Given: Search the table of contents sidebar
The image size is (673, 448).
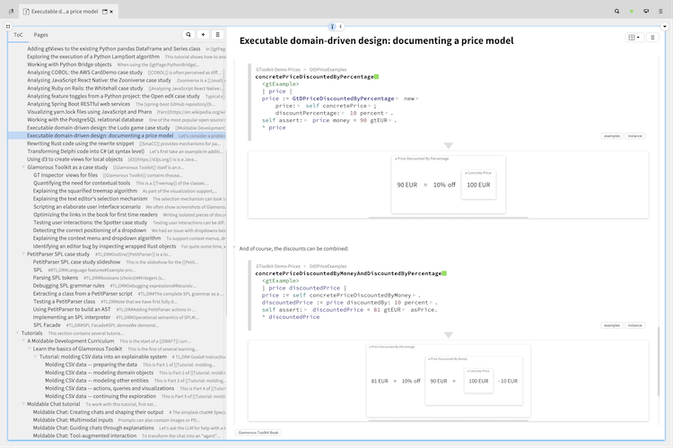Looking at the screenshot, I should coord(188,35).
